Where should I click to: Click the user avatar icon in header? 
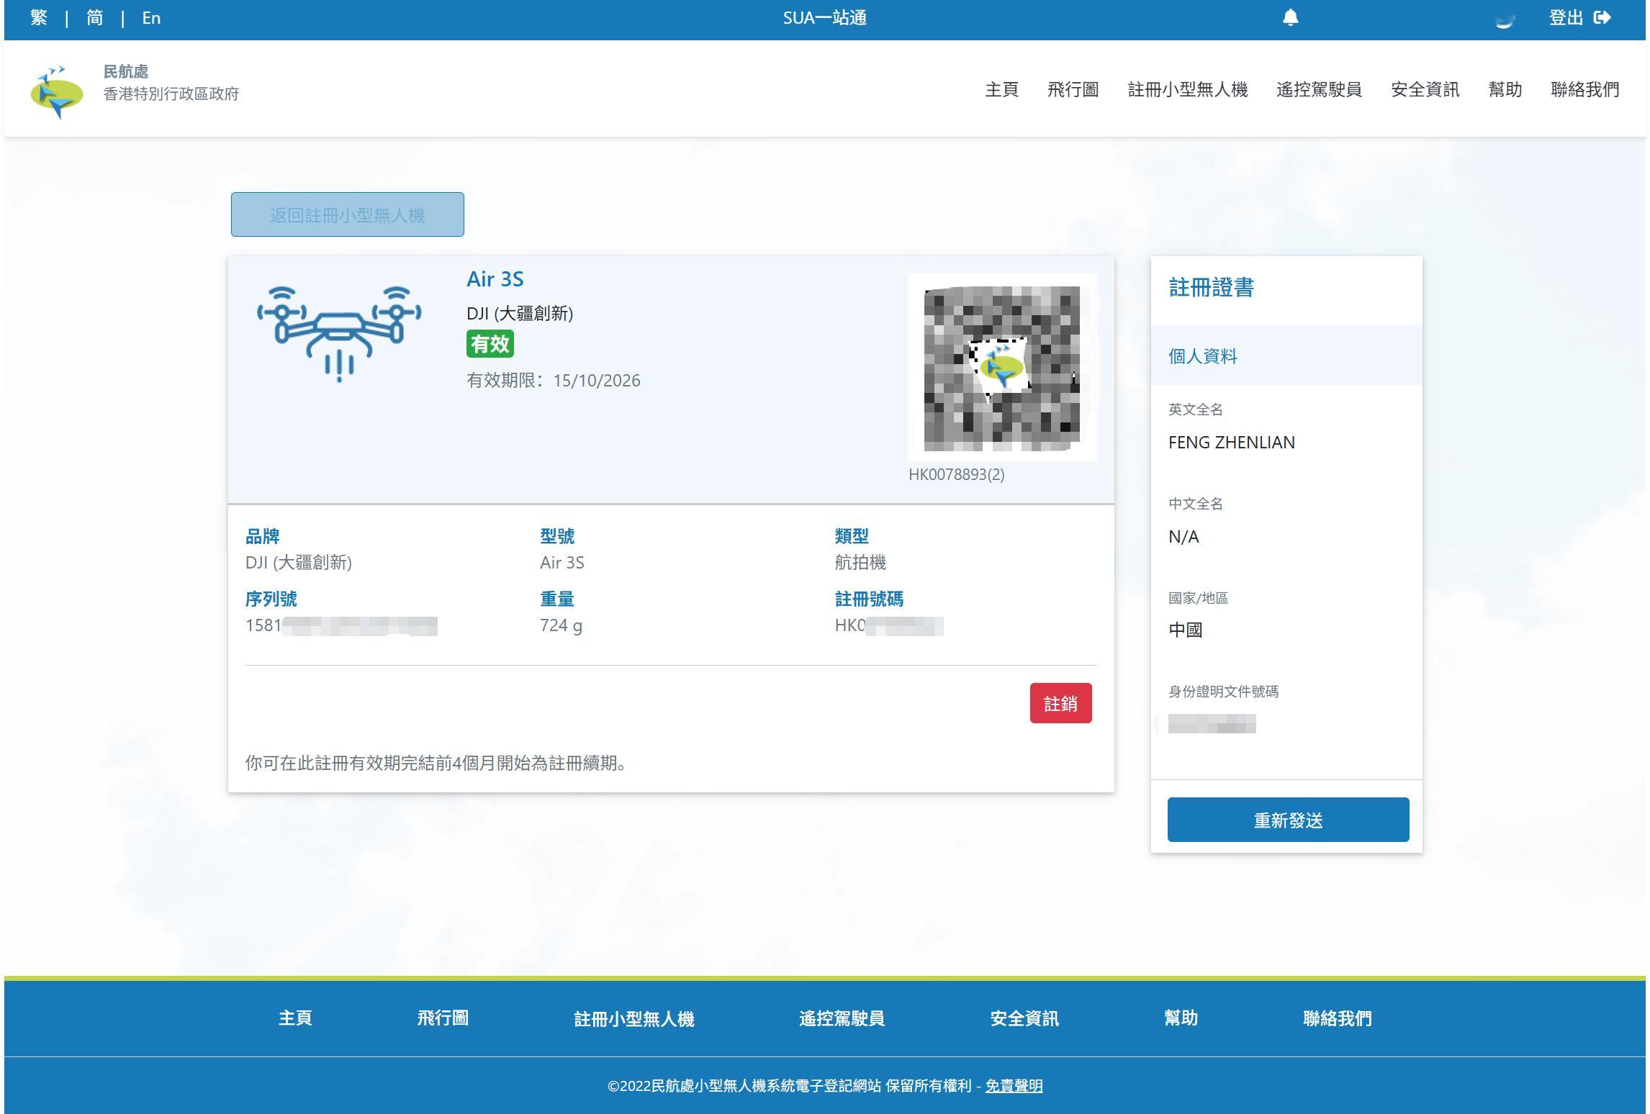pos(1505,19)
